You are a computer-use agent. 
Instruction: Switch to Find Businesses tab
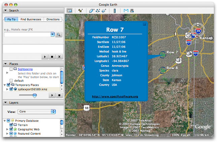[31, 19]
